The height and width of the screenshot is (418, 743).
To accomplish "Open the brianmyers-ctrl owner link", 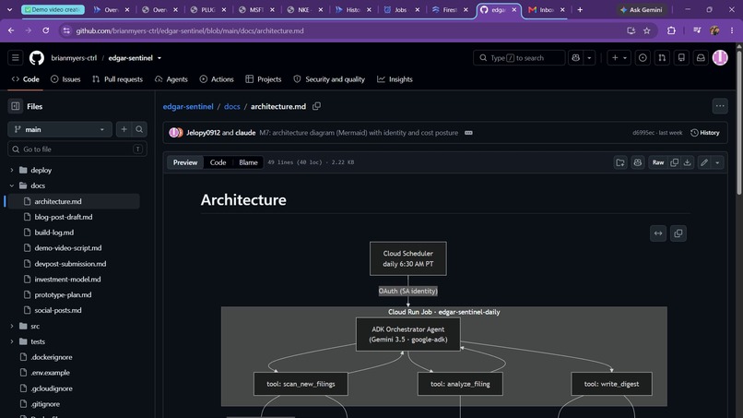I will 74,58.
